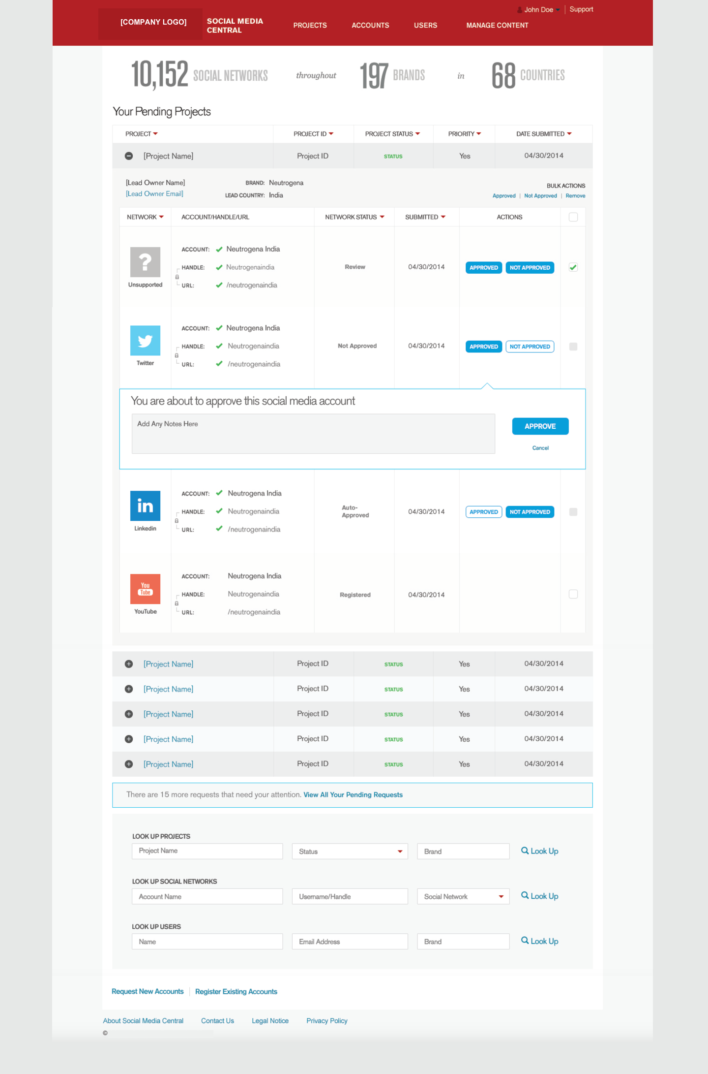Viewport: 708px width, 1074px height.
Task: Focus the Project Name lookup field
Action: 207,851
